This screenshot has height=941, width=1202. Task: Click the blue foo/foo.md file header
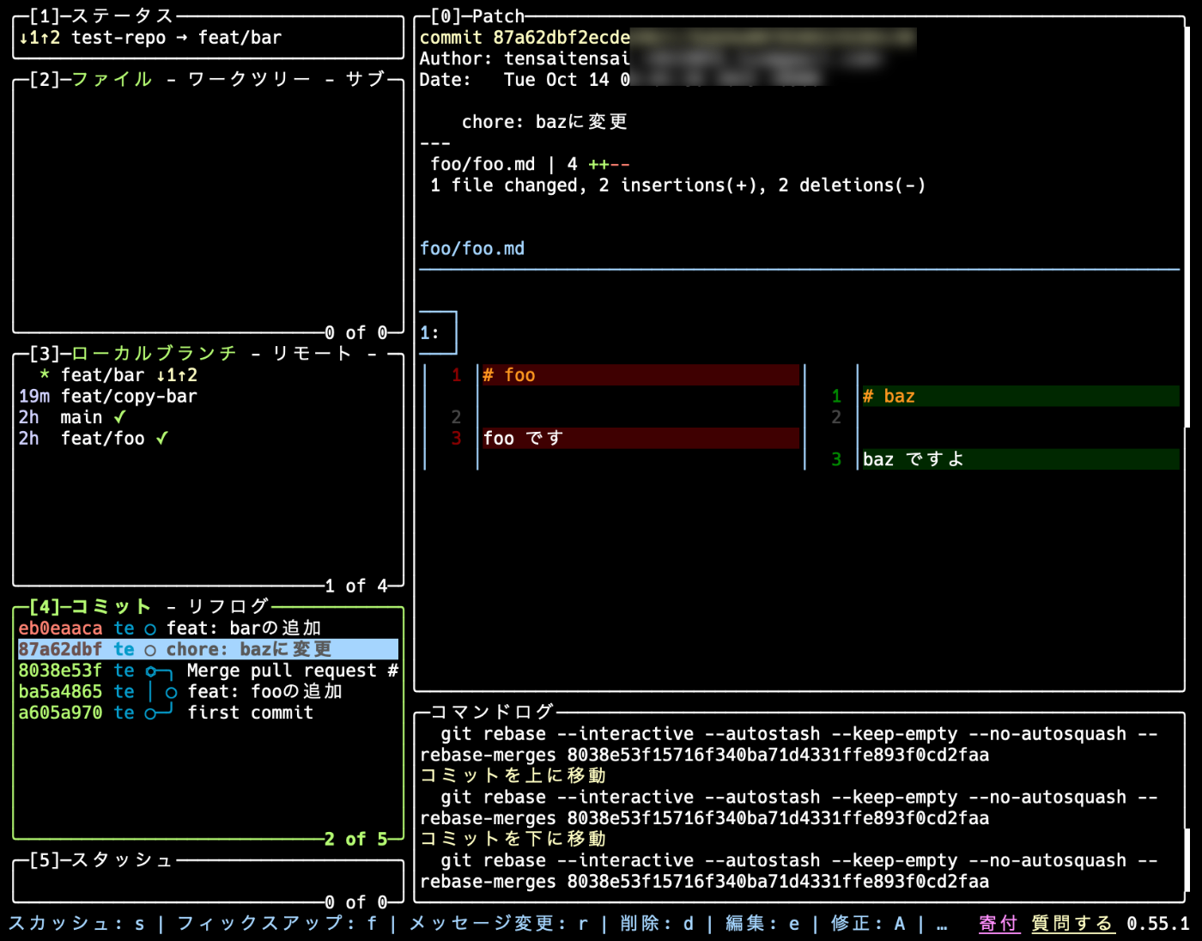pos(472,249)
